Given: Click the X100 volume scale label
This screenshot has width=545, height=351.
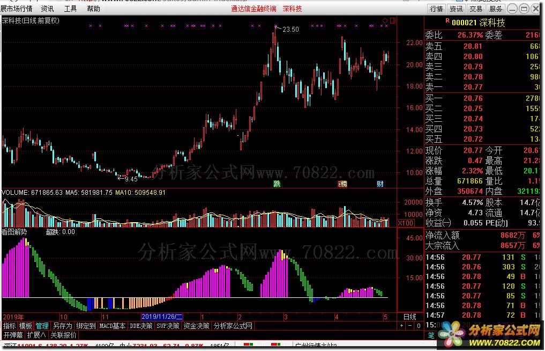Looking at the screenshot, I should point(405,223).
